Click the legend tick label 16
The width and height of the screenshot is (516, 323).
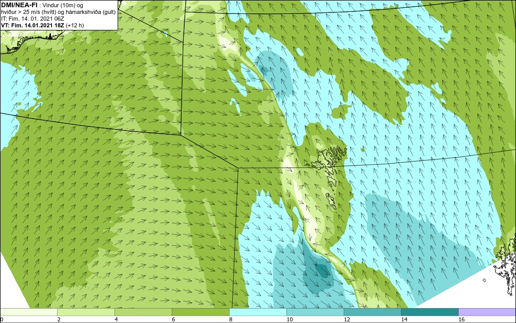(x=461, y=319)
